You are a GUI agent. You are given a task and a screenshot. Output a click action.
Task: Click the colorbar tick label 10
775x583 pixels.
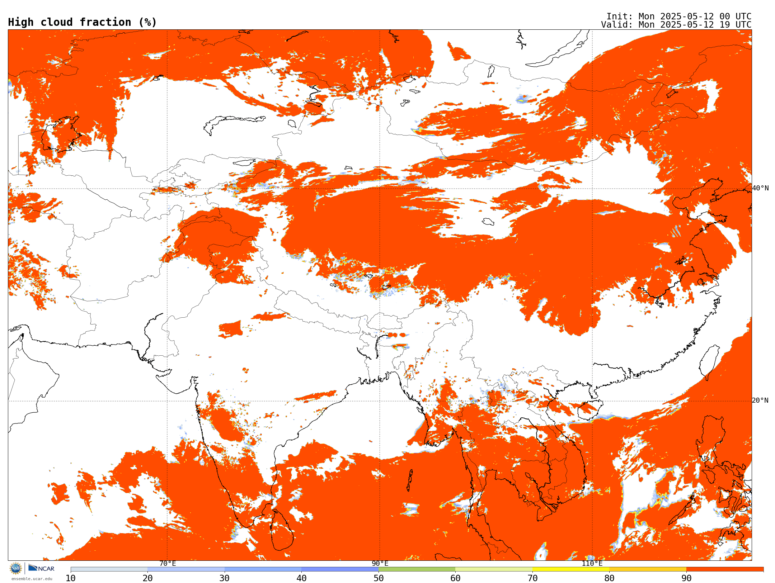pos(71,578)
